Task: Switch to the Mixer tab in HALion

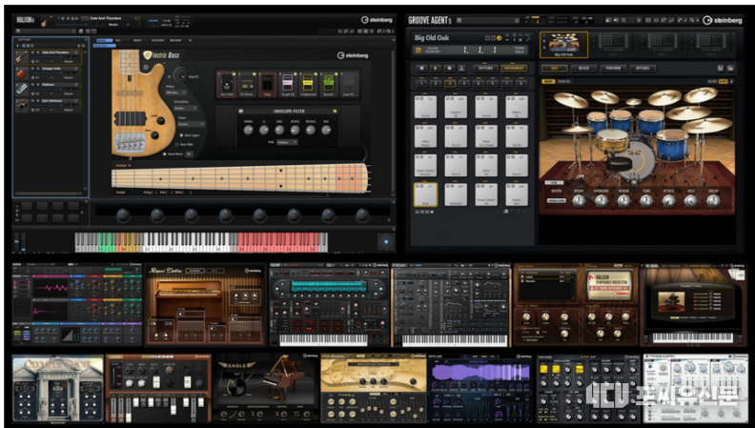Action: tap(137, 40)
